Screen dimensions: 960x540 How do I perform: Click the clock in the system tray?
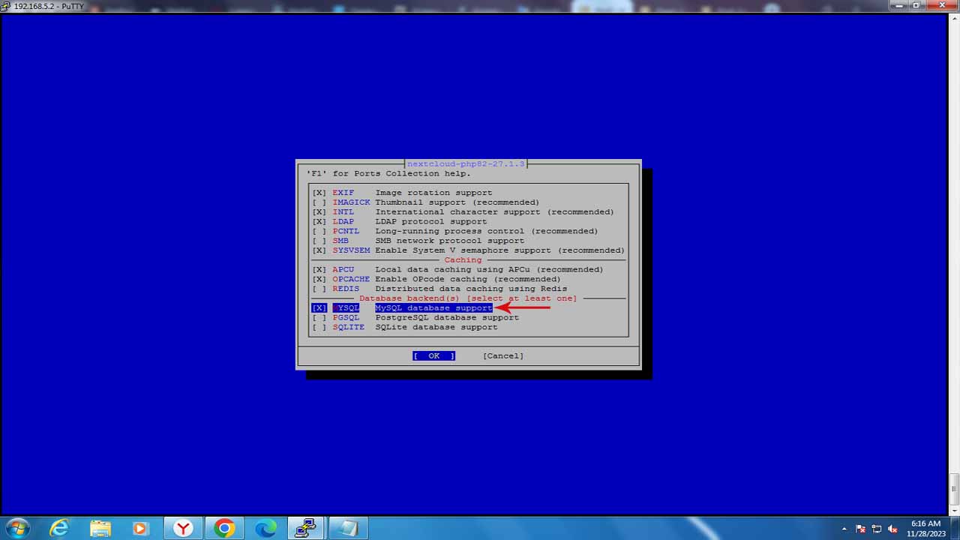click(x=925, y=528)
